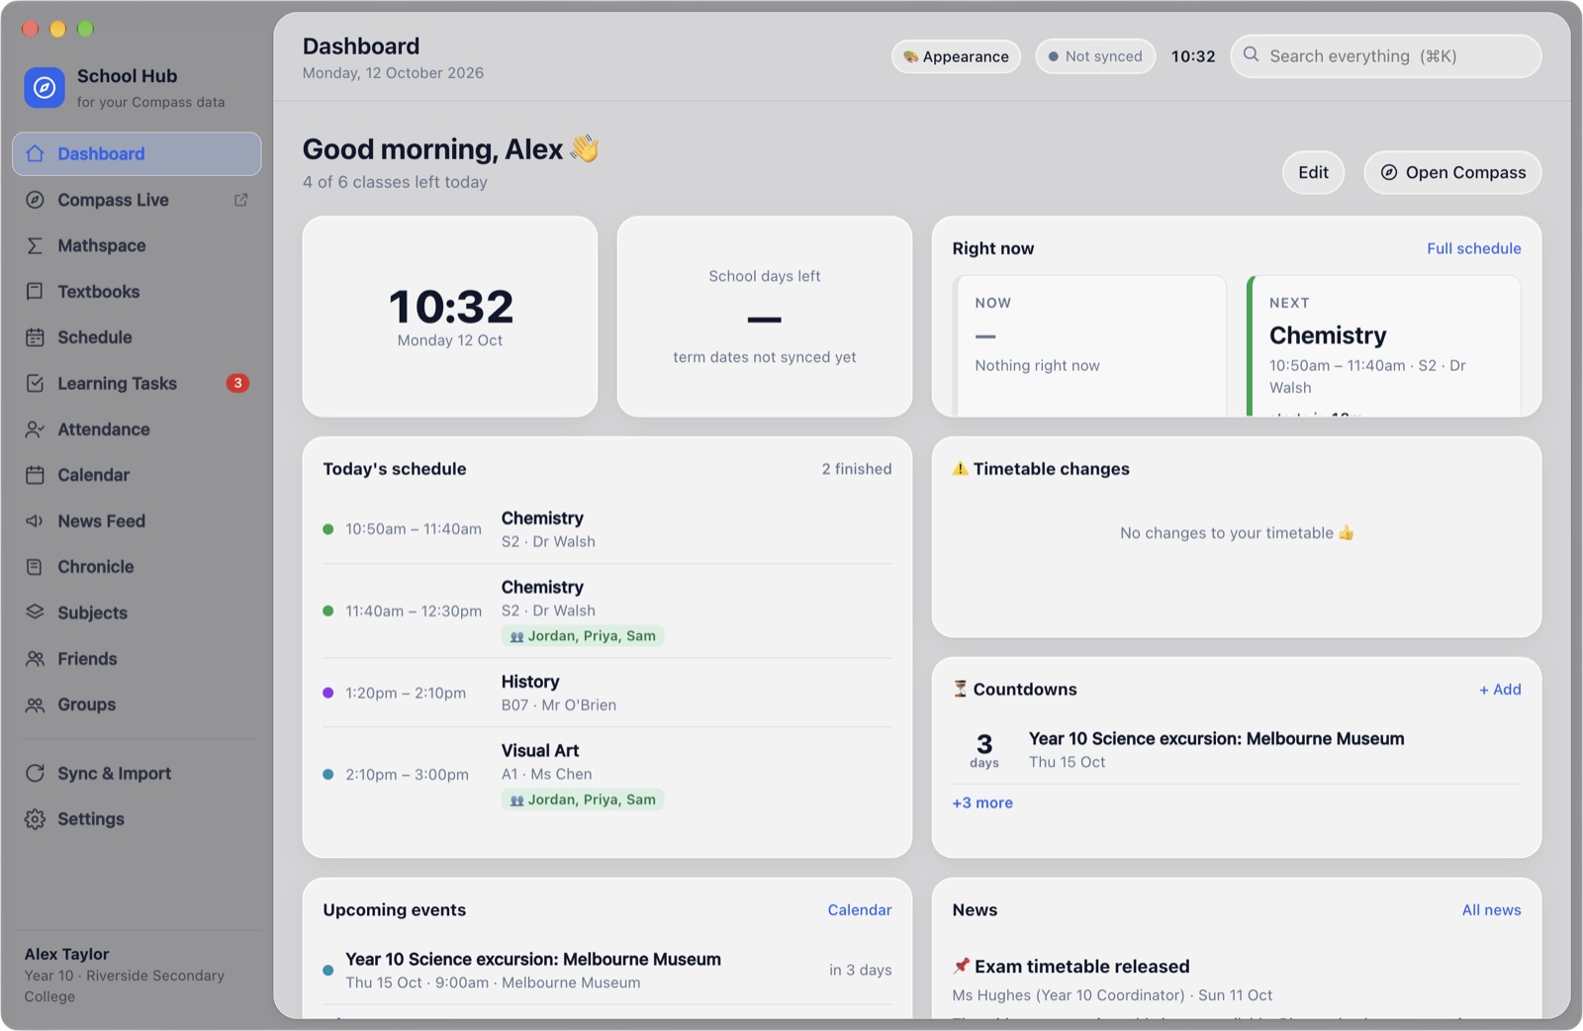This screenshot has height=1031, width=1583.
Task: Click the magnifier icon in search field
Action: 1252,55
